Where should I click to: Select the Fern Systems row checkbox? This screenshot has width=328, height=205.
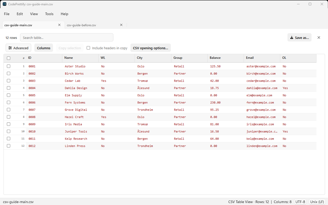click(8, 102)
